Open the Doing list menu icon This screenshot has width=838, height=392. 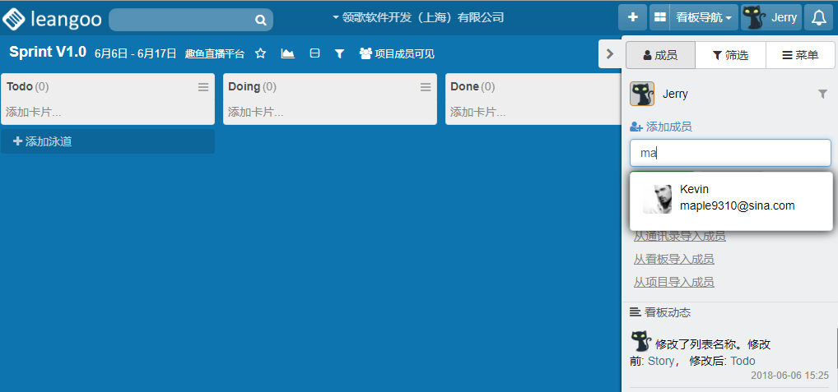tap(426, 86)
